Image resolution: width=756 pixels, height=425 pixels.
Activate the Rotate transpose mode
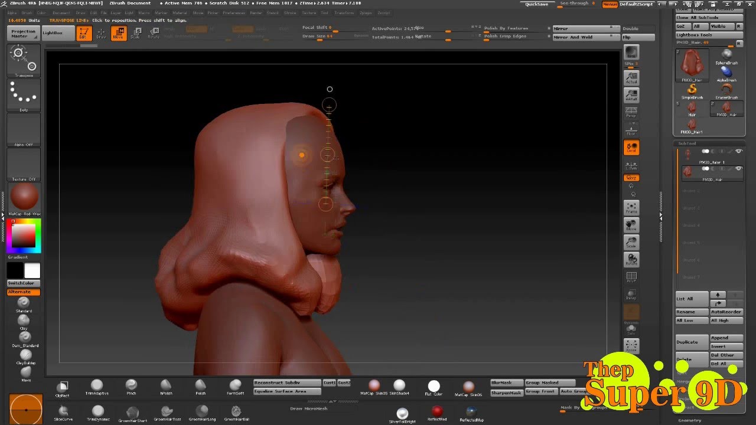153,33
